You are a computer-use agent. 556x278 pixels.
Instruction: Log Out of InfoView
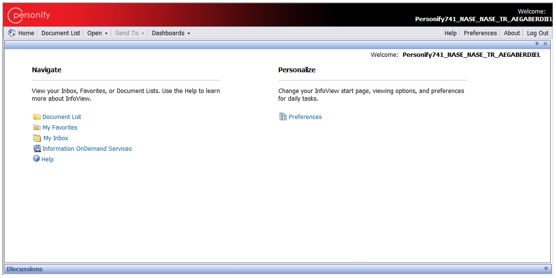[x=537, y=33]
